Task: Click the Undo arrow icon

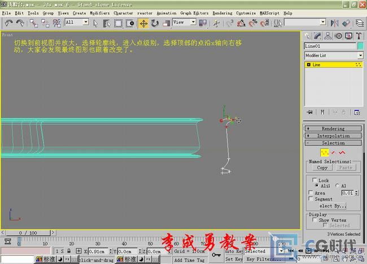Action: pos(8,23)
